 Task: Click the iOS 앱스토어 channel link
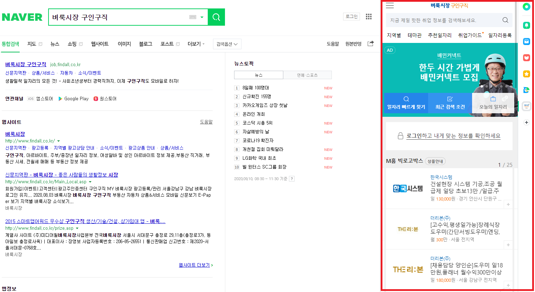[40, 99]
